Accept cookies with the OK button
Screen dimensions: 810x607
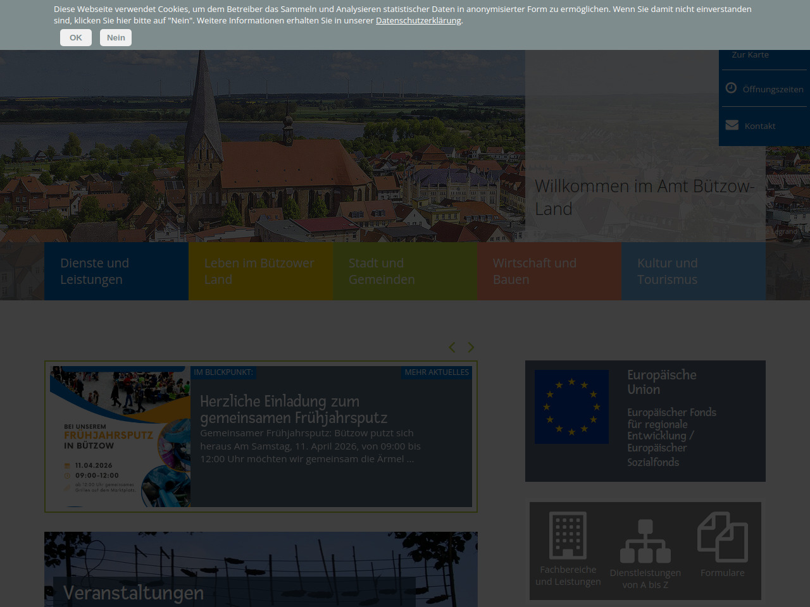tap(76, 37)
